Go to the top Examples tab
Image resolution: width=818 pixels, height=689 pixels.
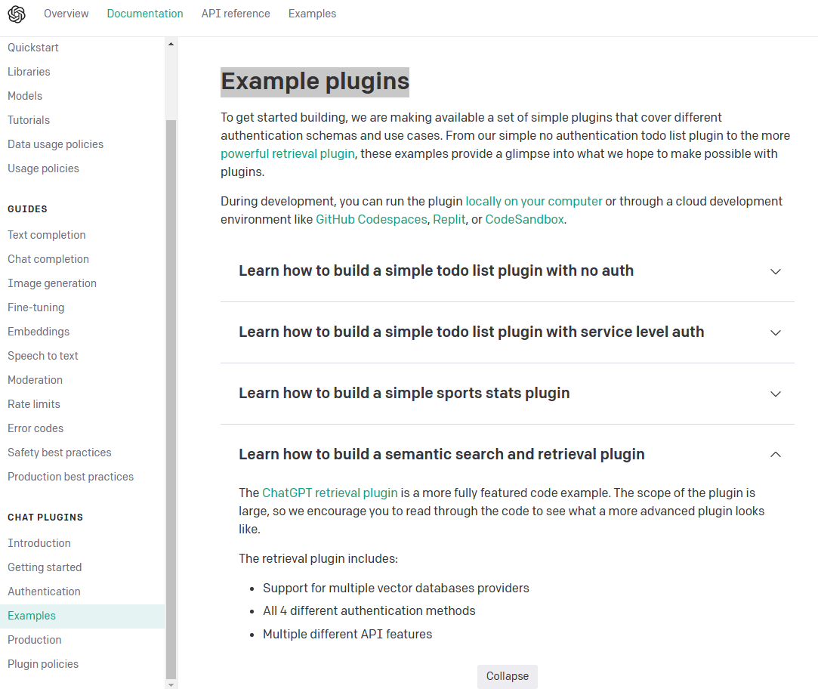[313, 14]
